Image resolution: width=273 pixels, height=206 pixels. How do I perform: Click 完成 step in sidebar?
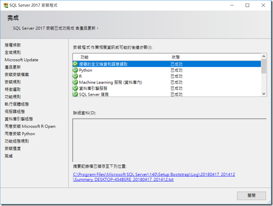[9, 156]
